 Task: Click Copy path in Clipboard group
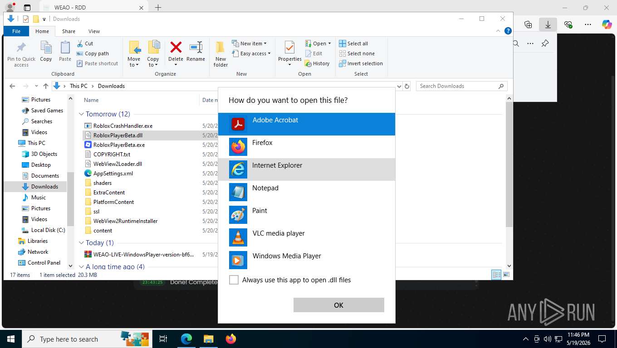[93, 53]
